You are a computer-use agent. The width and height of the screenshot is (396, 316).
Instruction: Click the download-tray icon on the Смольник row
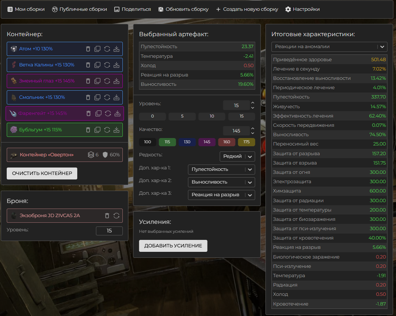[116, 97]
